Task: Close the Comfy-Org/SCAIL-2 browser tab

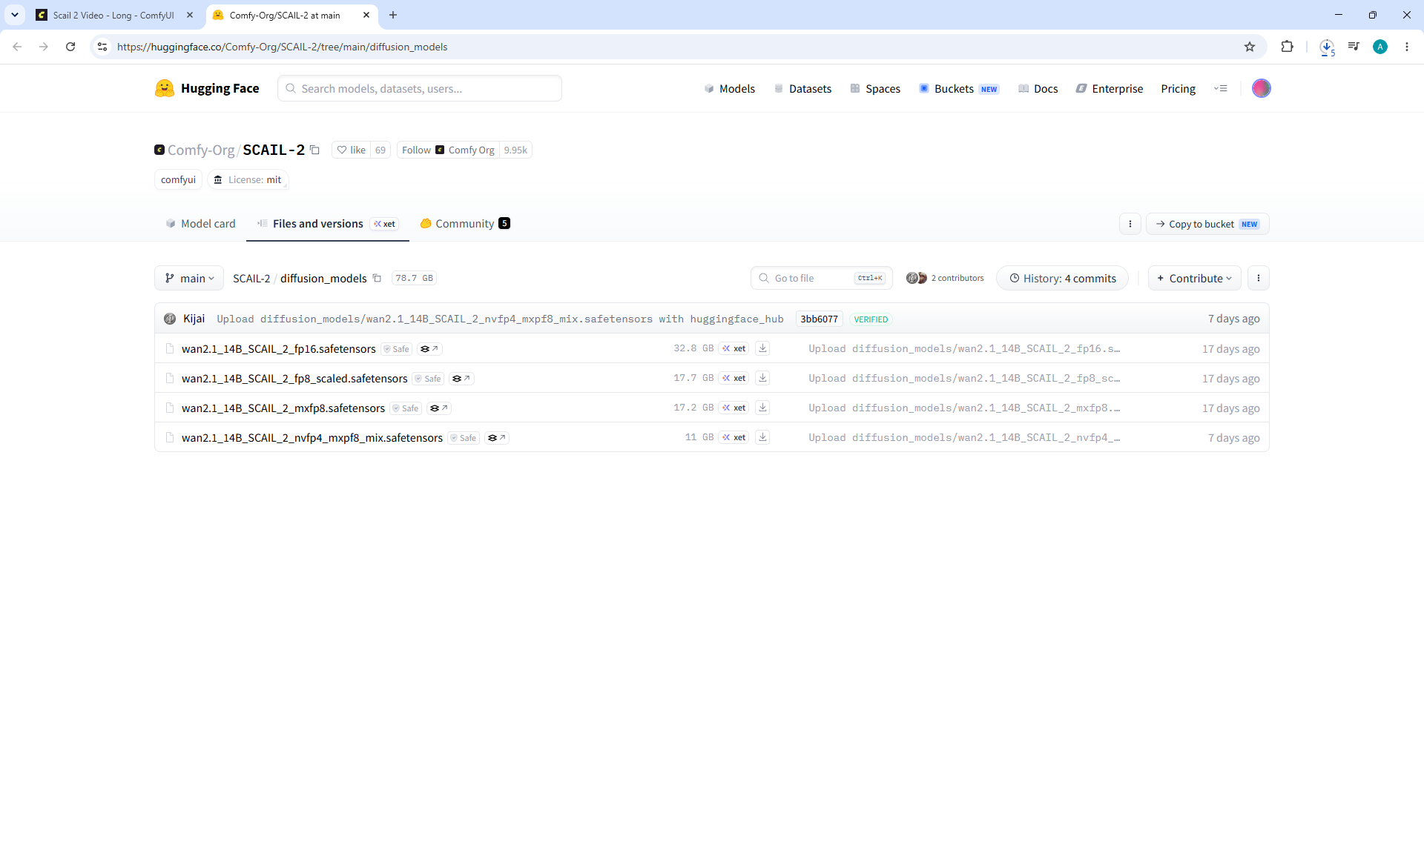Action: (x=366, y=15)
